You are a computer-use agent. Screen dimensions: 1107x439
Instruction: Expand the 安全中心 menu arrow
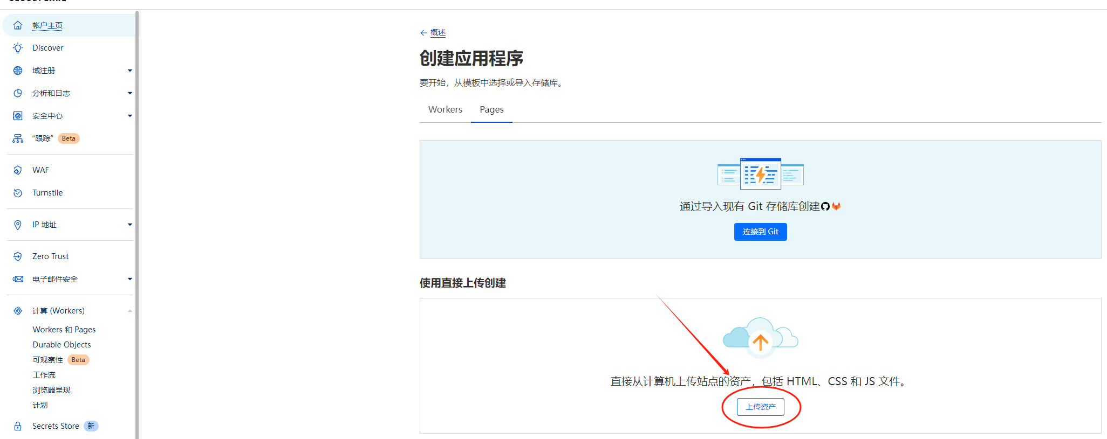point(129,116)
